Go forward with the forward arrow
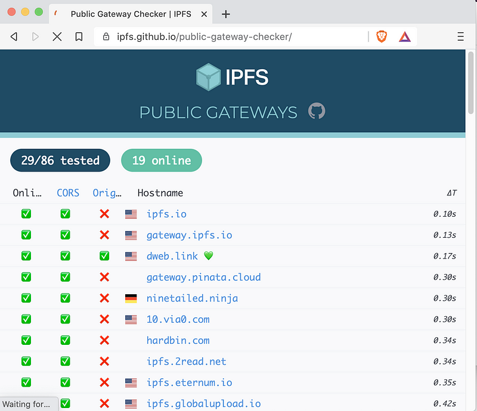Viewport: 477px width, 411px height. click(35, 37)
